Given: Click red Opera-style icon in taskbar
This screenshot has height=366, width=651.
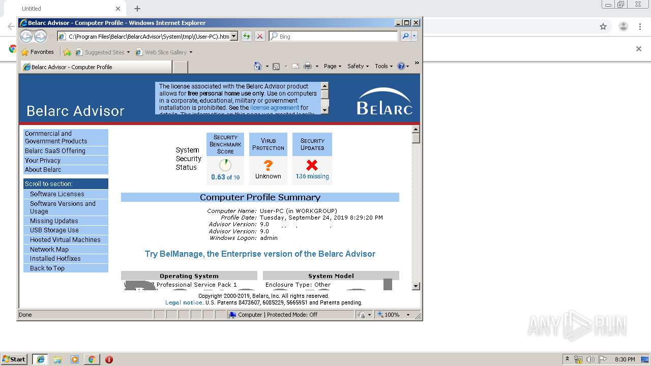Looking at the screenshot, I should [109, 359].
